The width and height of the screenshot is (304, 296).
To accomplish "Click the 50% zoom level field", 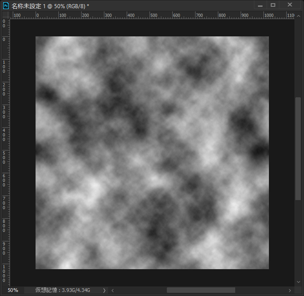I will tap(13, 290).
